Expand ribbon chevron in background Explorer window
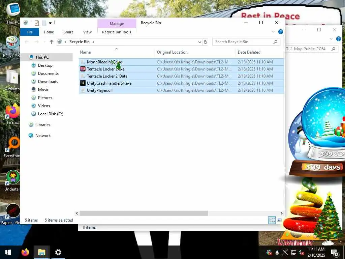Image resolution: width=345 pixels, height=259 pixels. pyautogui.click(x=331, y=39)
